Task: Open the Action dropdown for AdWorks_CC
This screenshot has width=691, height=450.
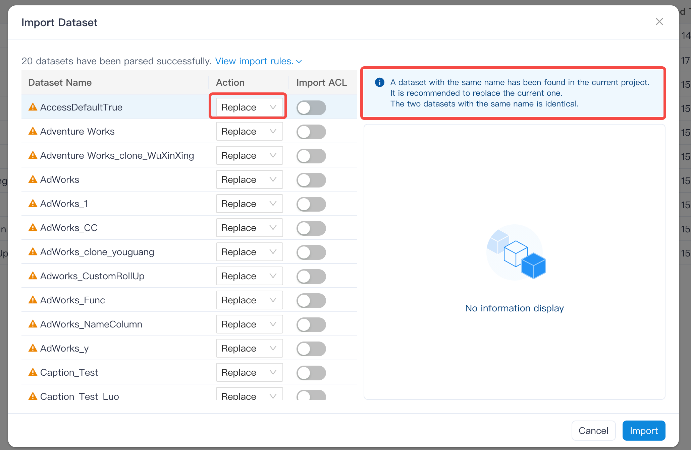Action: [x=250, y=228]
